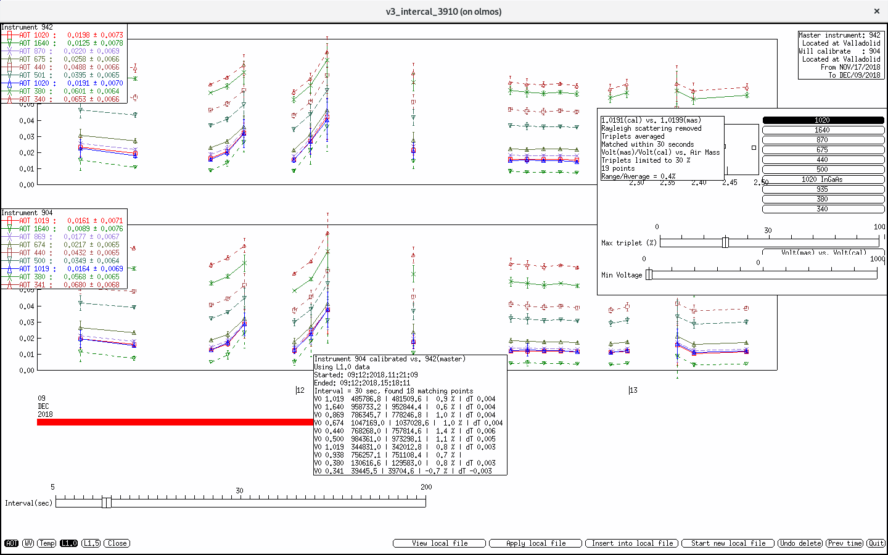Click Apply local file
The image size is (888, 555).
coord(536,543)
